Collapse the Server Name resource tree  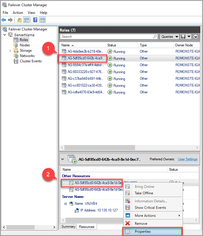coord(65,204)
